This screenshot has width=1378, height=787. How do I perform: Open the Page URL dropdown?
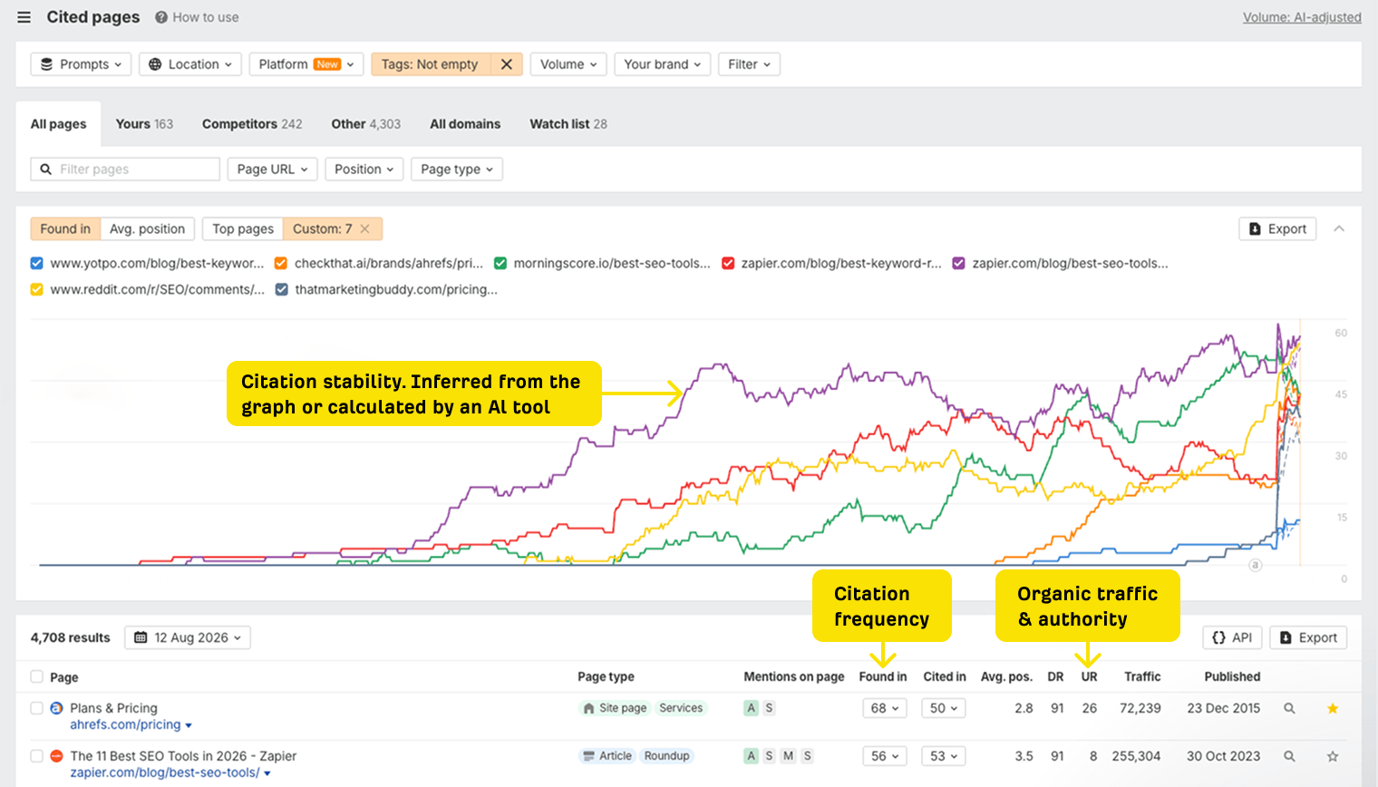(272, 170)
